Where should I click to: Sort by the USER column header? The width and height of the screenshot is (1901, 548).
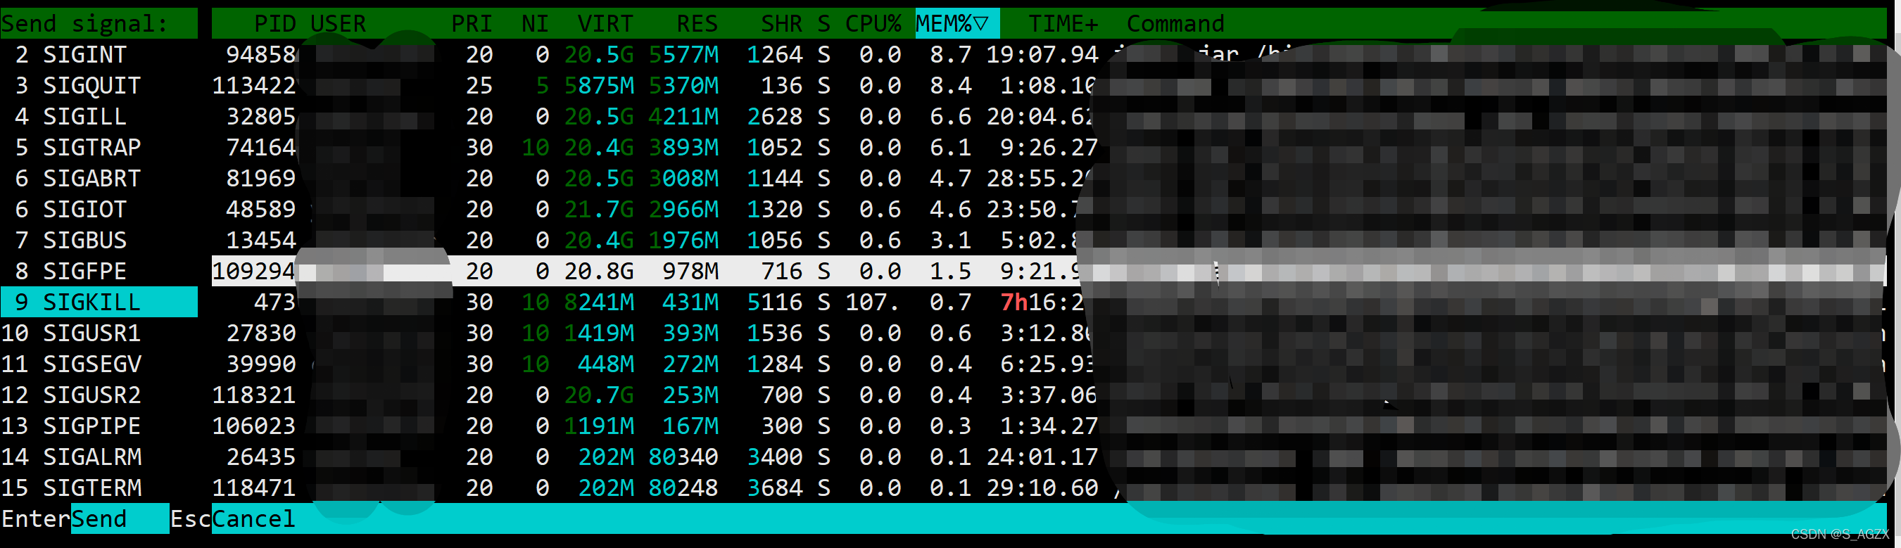(x=338, y=24)
